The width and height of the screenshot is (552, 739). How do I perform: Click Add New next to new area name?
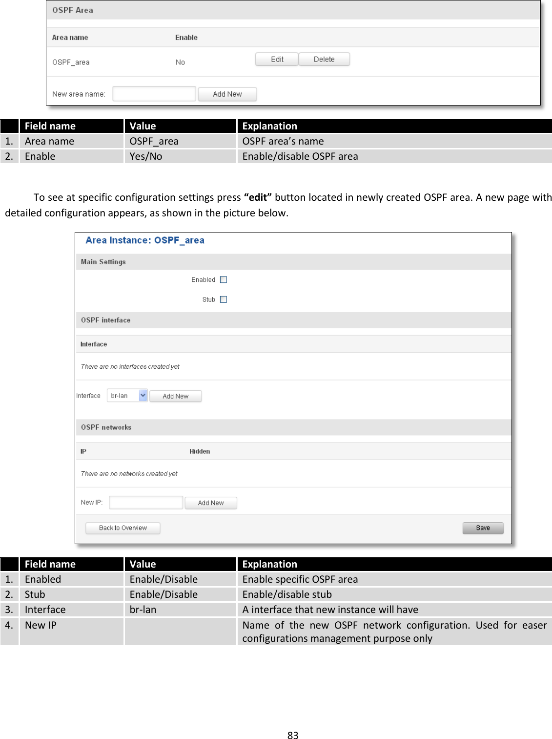click(227, 94)
